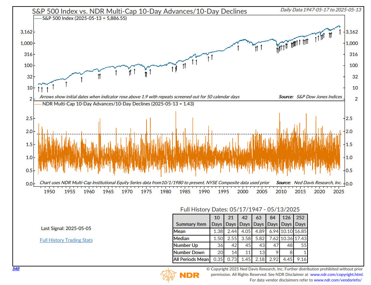Click the chart title S&P 500 Index vs. NDR
The width and height of the screenshot is (371, 285).
(139, 11)
